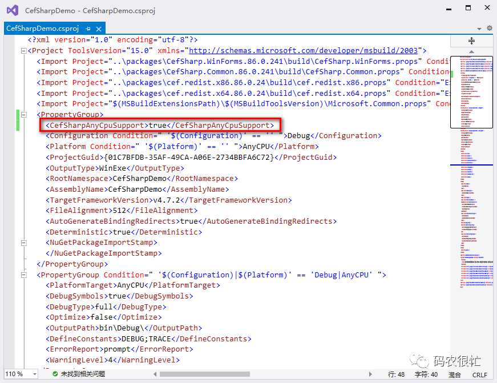This screenshot has height=383, width=497.
Task: Collapse the first PropertyGroup element
Action: pos(23,114)
